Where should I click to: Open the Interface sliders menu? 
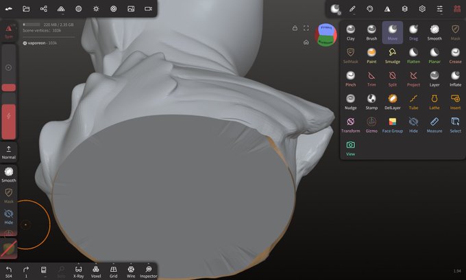tap(440, 9)
